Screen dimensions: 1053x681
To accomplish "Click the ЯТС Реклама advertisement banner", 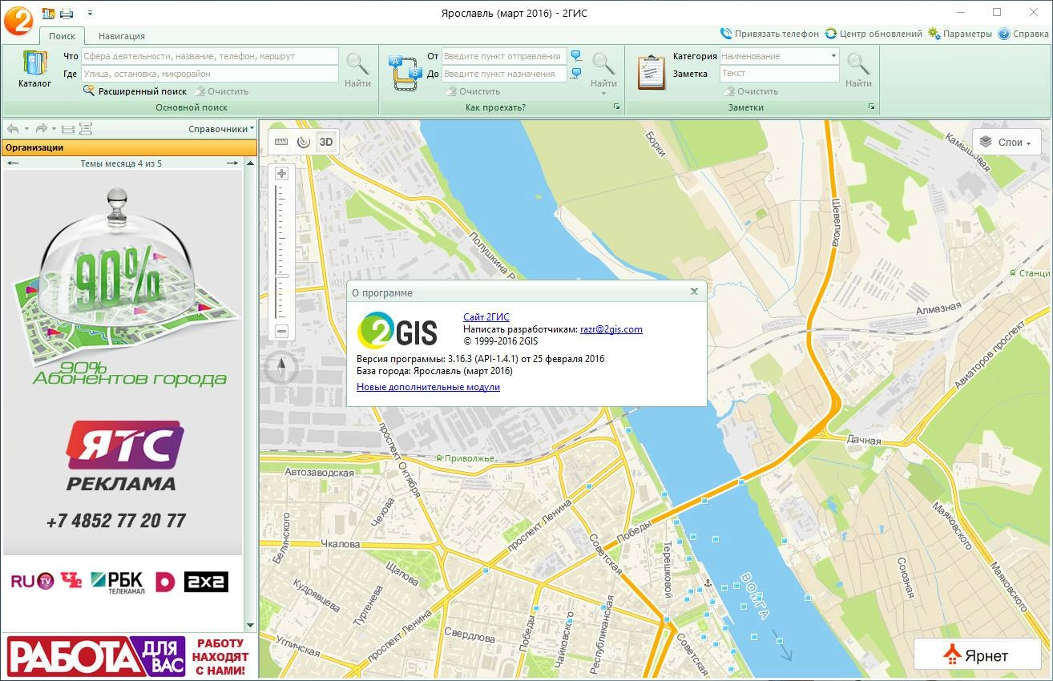I will [x=123, y=362].
